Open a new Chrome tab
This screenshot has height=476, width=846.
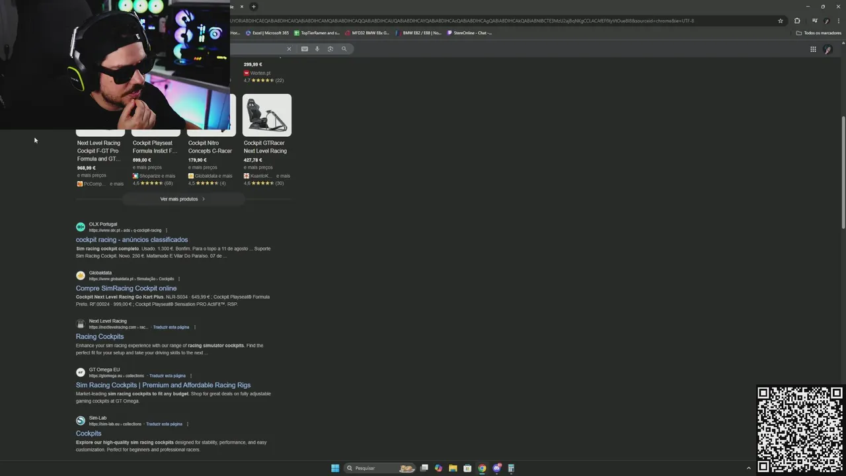click(x=253, y=7)
